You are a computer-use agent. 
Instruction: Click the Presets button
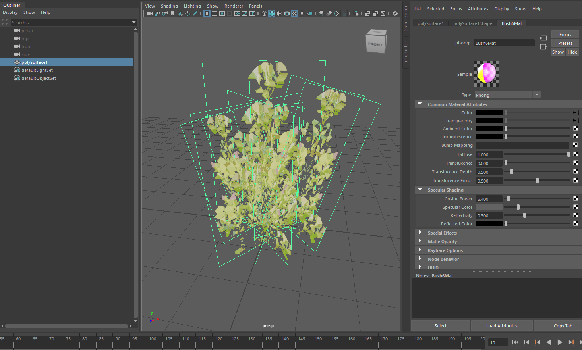pyautogui.click(x=565, y=43)
